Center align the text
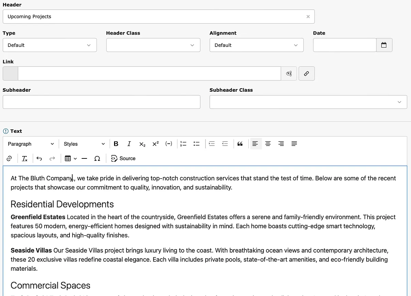This screenshot has height=296, width=411. pos(268,144)
